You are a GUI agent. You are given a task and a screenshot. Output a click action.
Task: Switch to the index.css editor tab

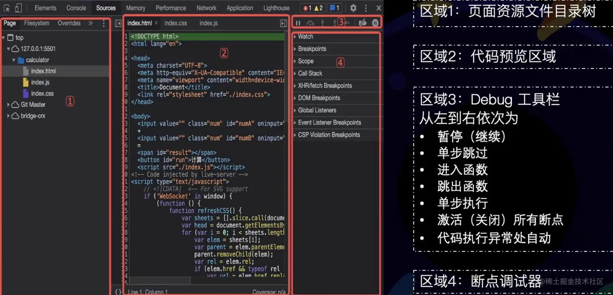[x=176, y=23]
